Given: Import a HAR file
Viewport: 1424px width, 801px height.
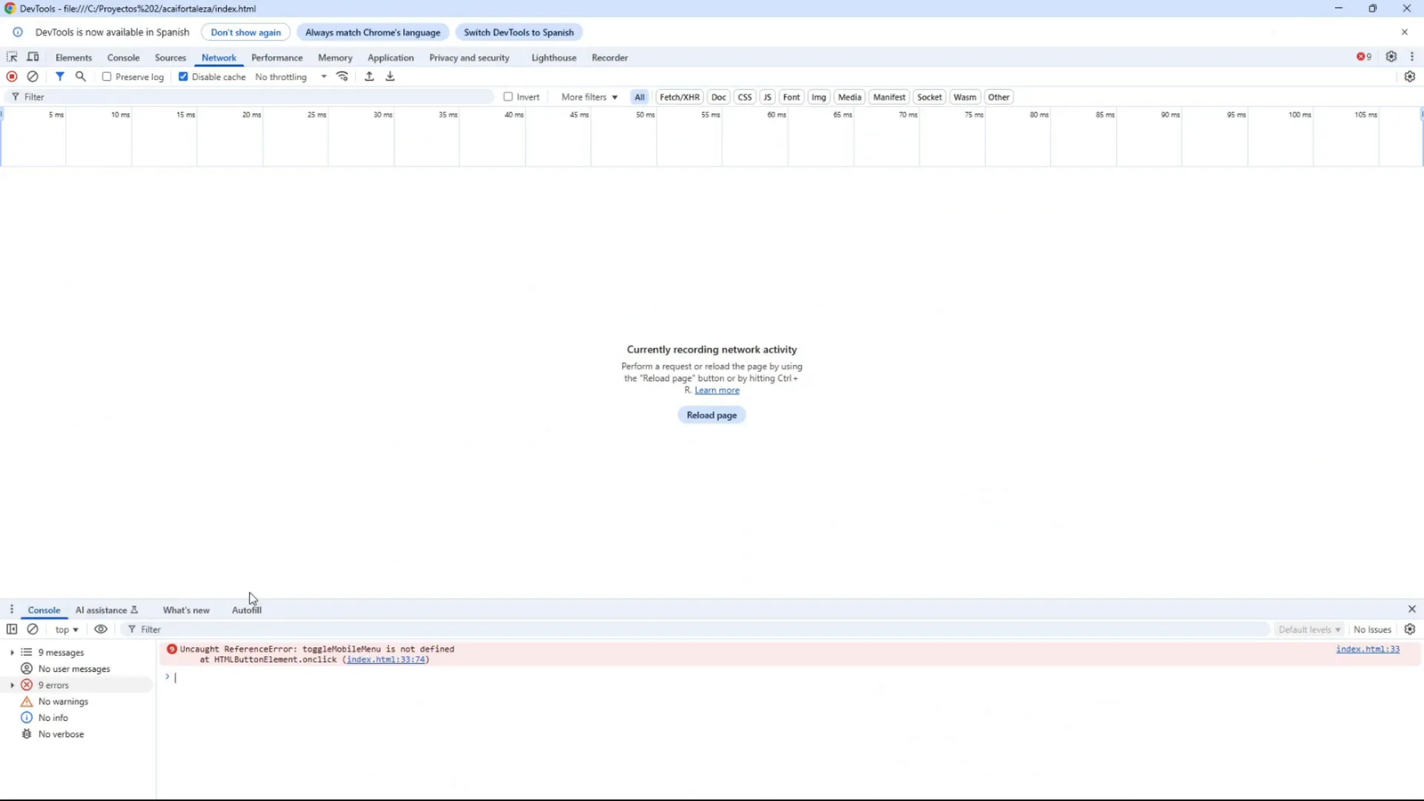Looking at the screenshot, I should tap(369, 77).
